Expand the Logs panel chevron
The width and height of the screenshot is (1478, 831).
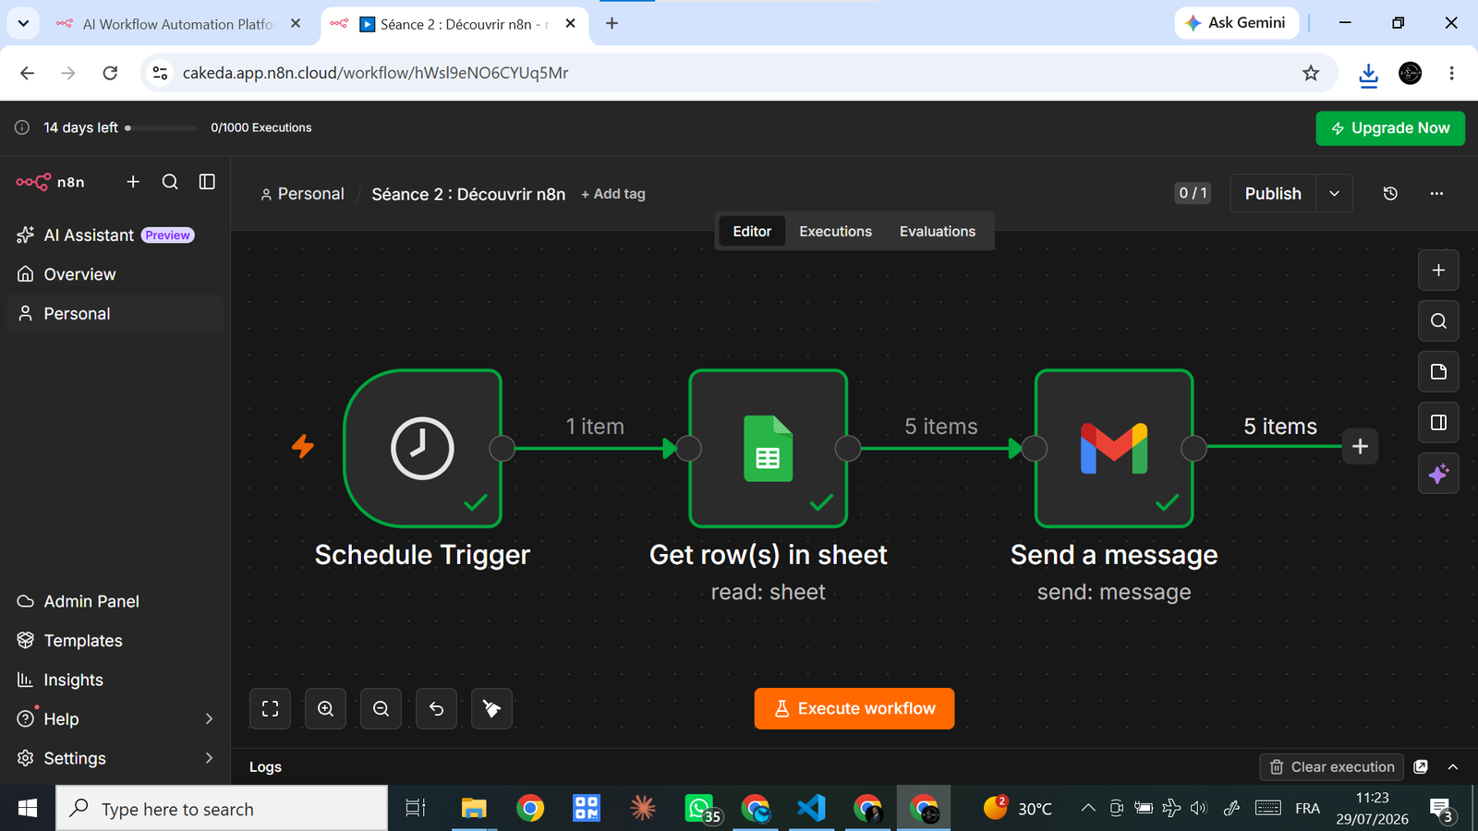pyautogui.click(x=1453, y=767)
